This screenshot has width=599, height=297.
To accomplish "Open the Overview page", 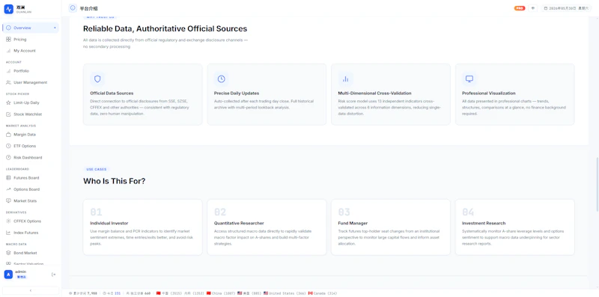I will (31, 28).
